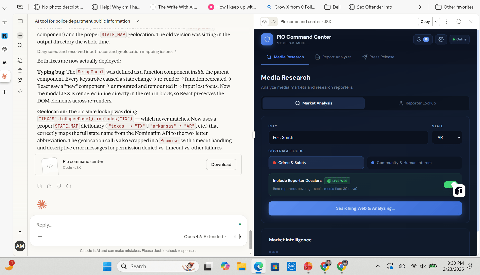Add attachment with plus in reply box
480x275 pixels.
[40, 237]
